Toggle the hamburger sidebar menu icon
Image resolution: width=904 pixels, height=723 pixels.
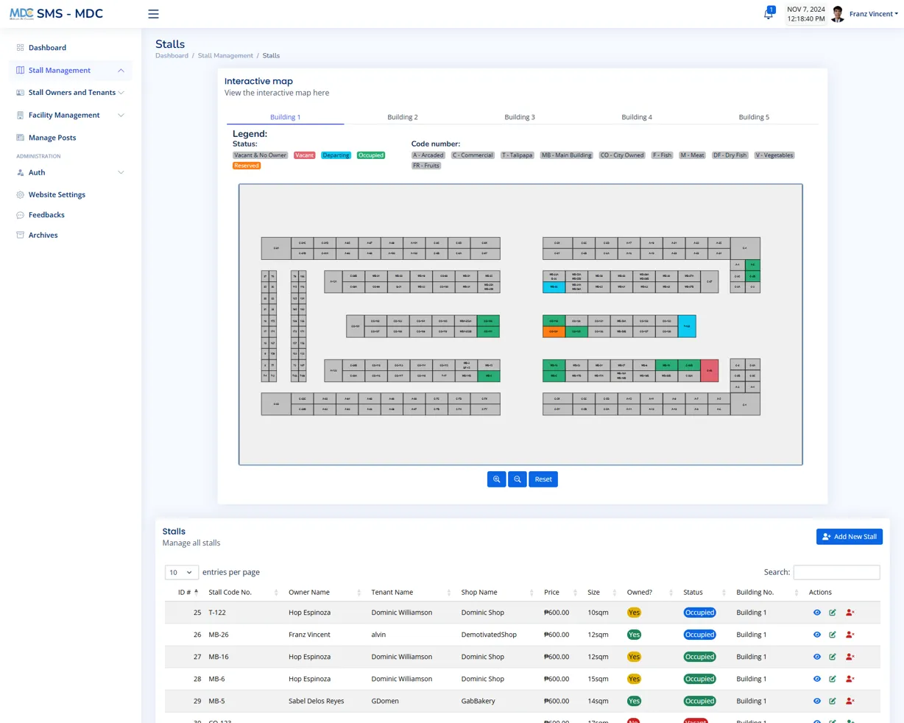pyautogui.click(x=153, y=14)
